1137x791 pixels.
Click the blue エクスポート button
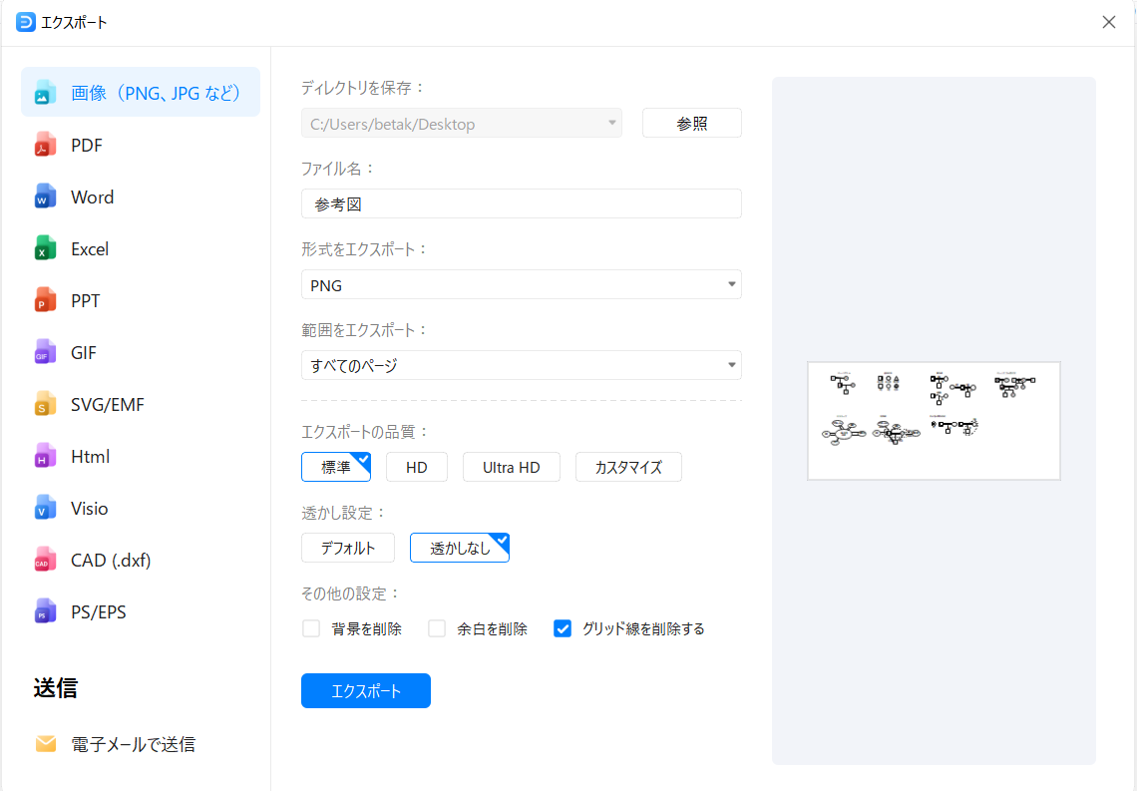(x=365, y=690)
